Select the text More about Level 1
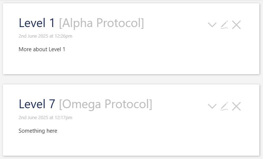263x159 pixels. 42,49
